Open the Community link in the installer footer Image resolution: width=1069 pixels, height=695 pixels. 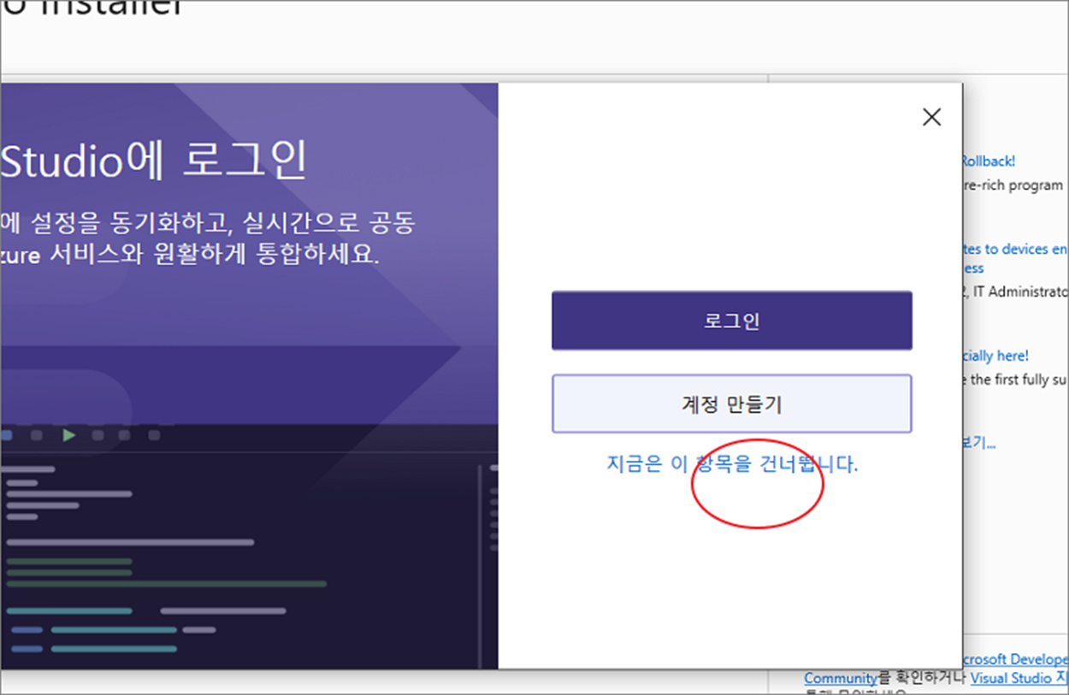point(841,678)
